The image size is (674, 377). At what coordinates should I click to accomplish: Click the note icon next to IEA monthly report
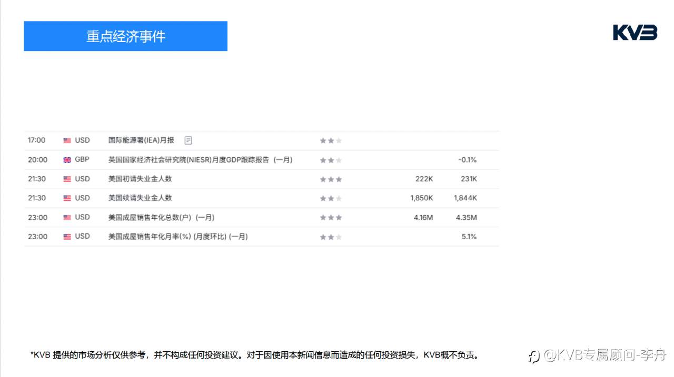tap(188, 140)
